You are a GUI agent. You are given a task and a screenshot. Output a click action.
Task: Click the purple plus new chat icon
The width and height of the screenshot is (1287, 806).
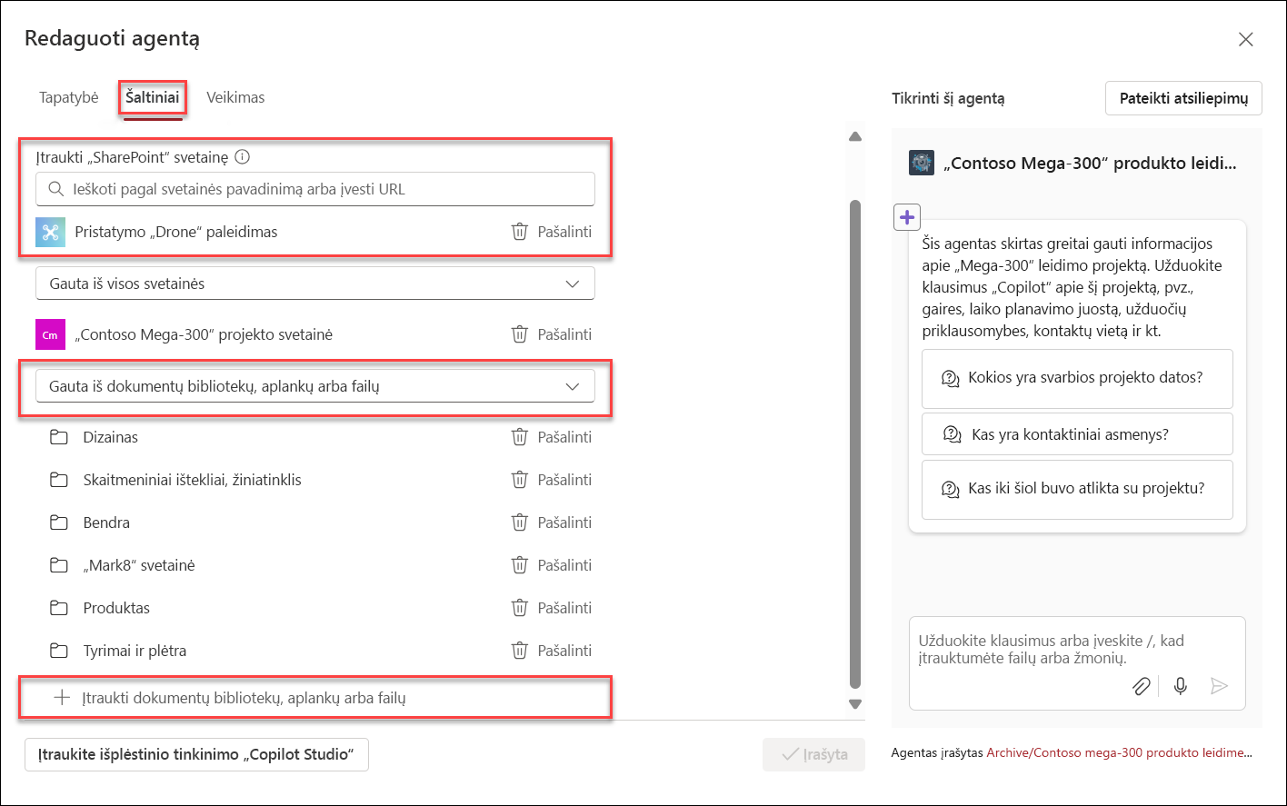(907, 218)
